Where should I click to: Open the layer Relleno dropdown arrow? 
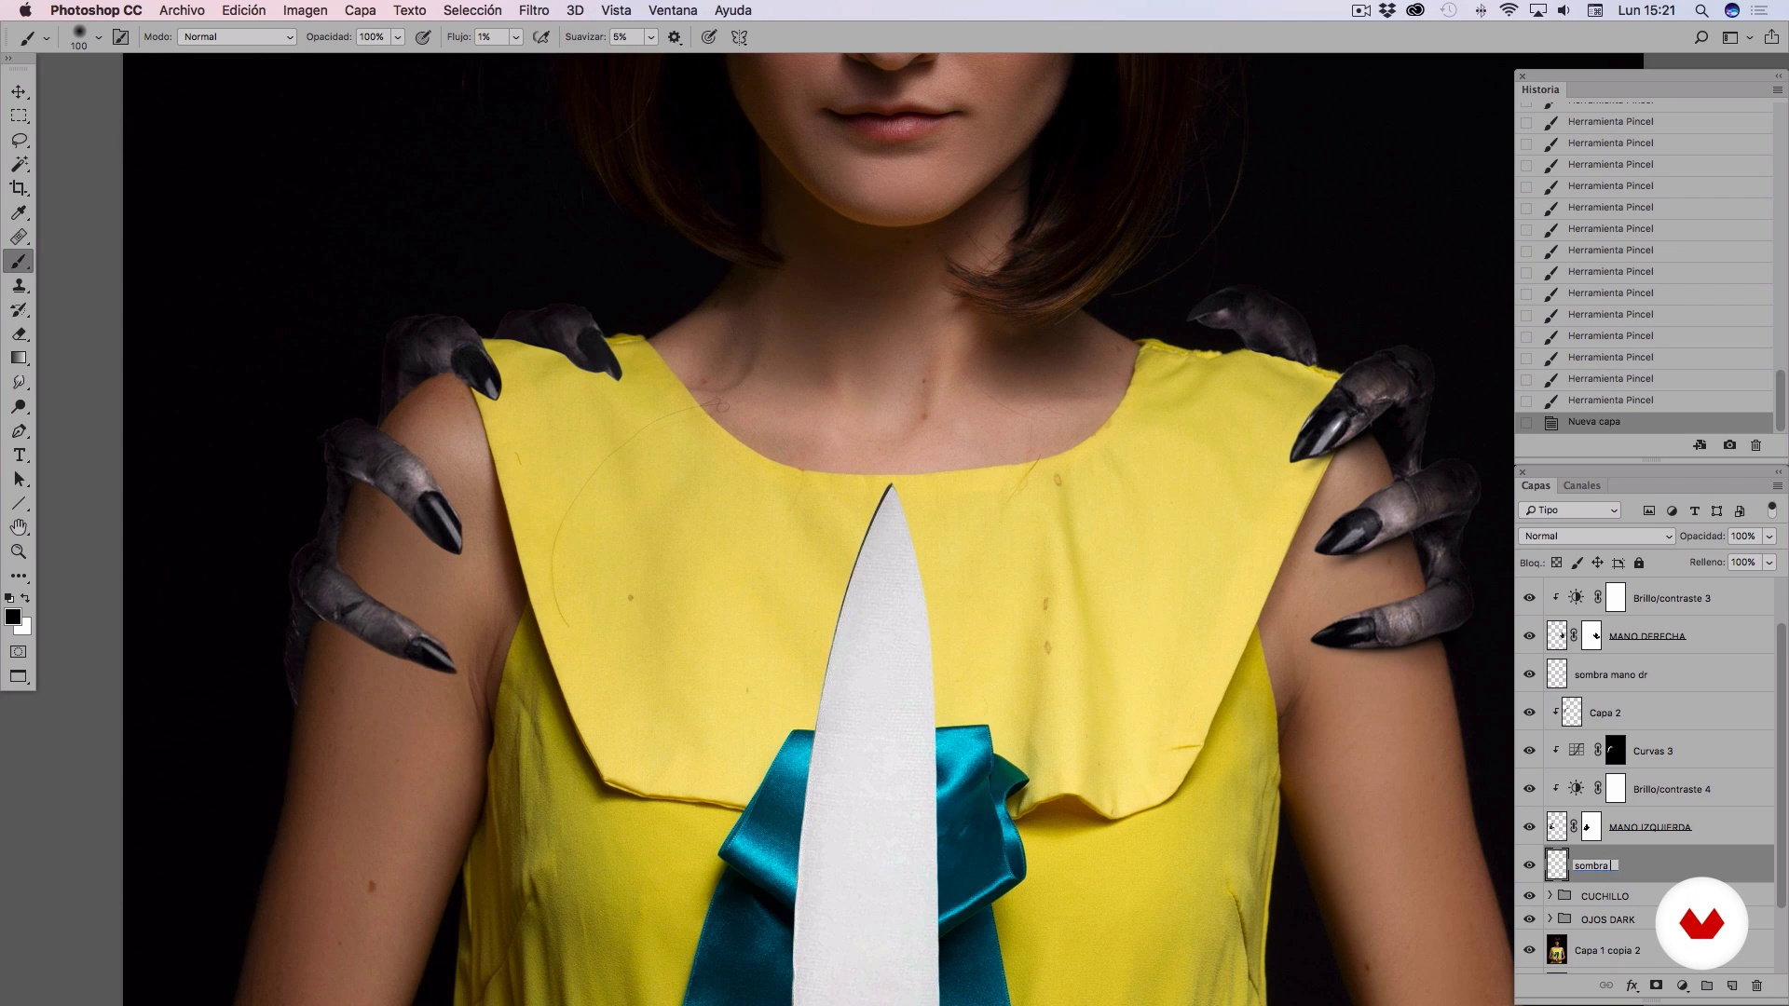point(1769,563)
